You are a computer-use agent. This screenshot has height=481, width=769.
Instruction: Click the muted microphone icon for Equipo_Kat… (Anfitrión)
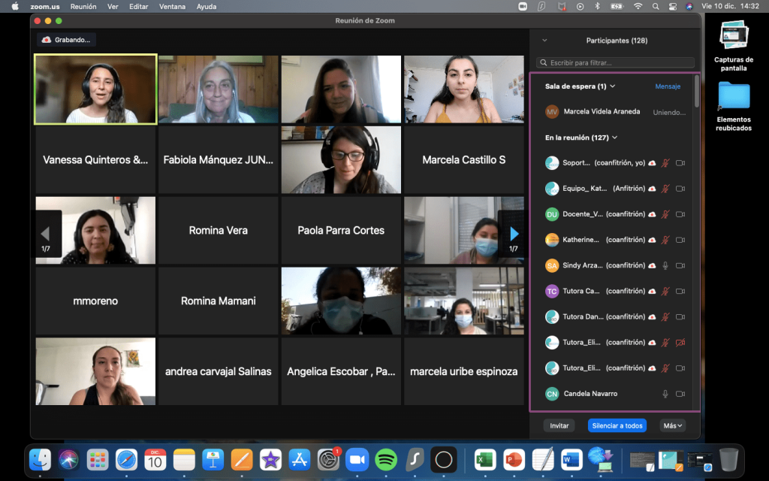(x=665, y=189)
